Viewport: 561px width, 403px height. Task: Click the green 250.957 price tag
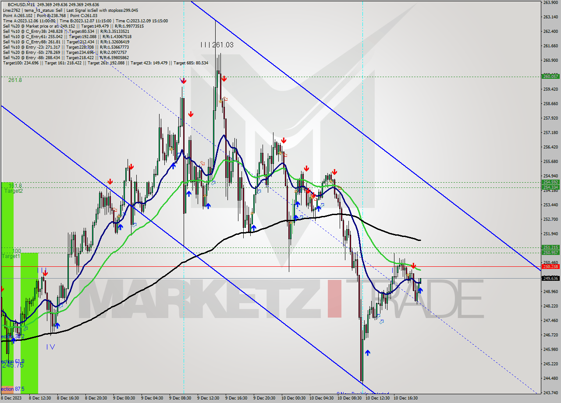point(550,252)
